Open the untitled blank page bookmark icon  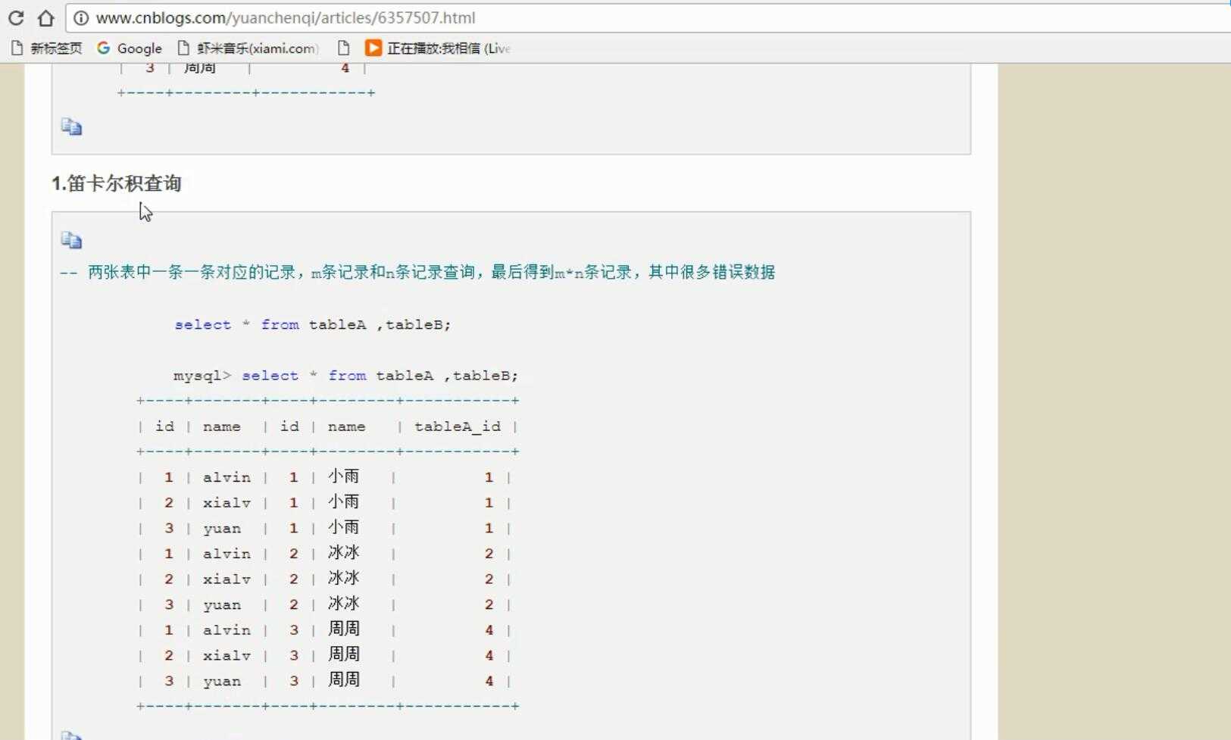(343, 48)
